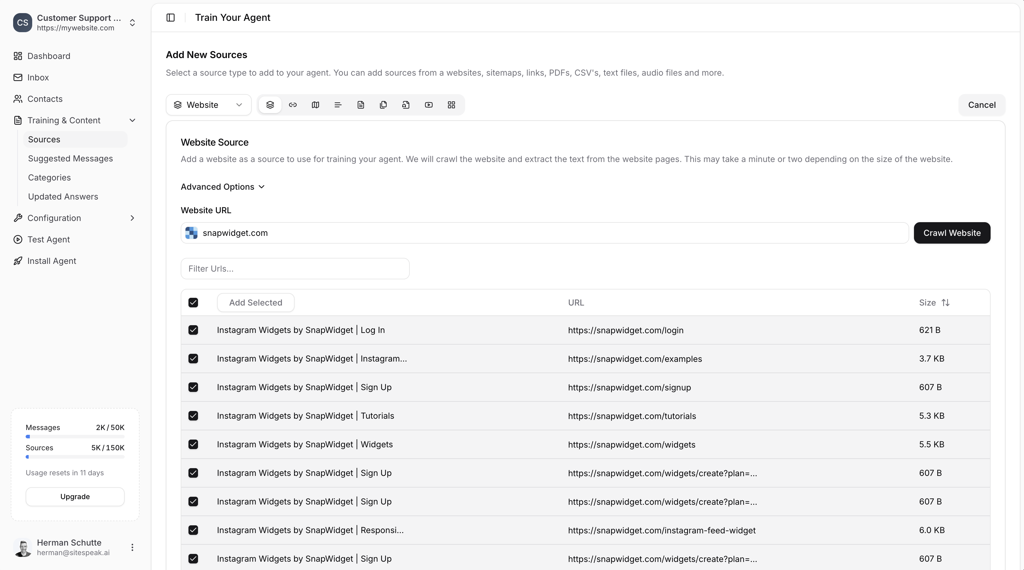
Task: Click the Upgrade button
Action: point(75,496)
